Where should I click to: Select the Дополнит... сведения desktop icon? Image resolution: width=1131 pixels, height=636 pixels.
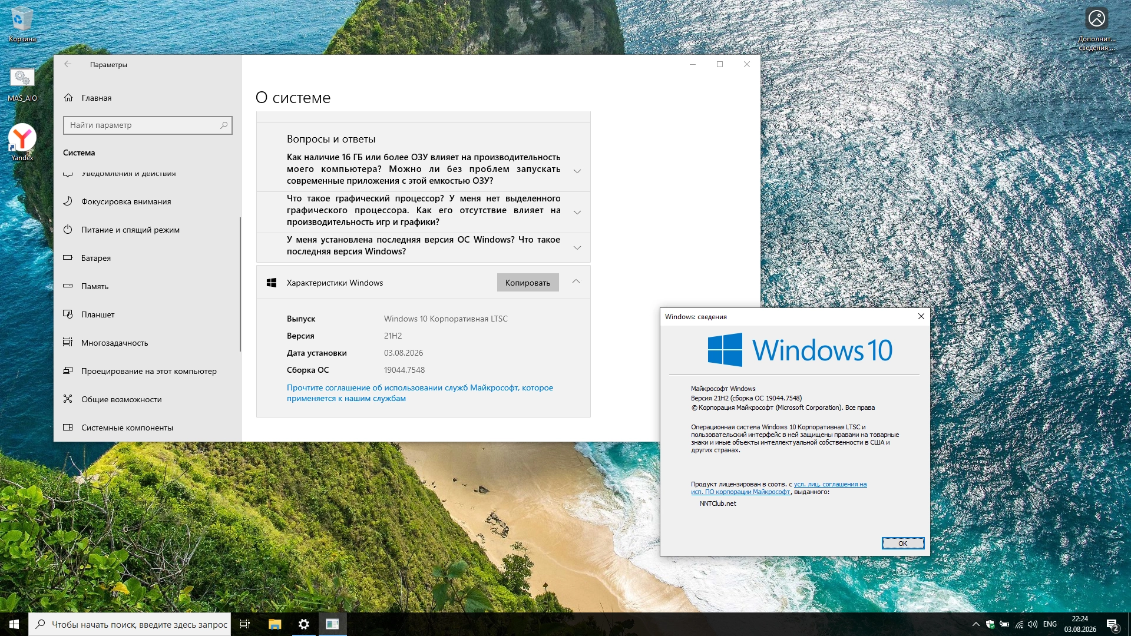pyautogui.click(x=1096, y=28)
